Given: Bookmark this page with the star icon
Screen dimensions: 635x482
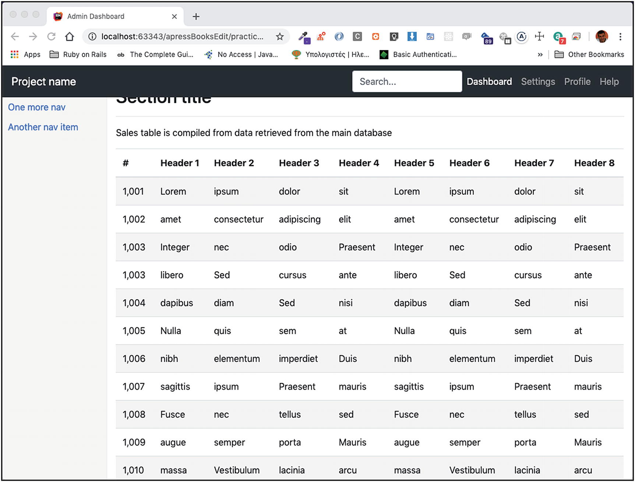Looking at the screenshot, I should [280, 36].
